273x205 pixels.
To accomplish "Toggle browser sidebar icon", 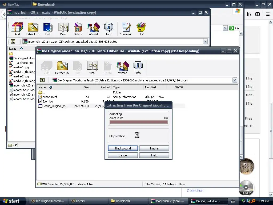I will pos(258,14).
